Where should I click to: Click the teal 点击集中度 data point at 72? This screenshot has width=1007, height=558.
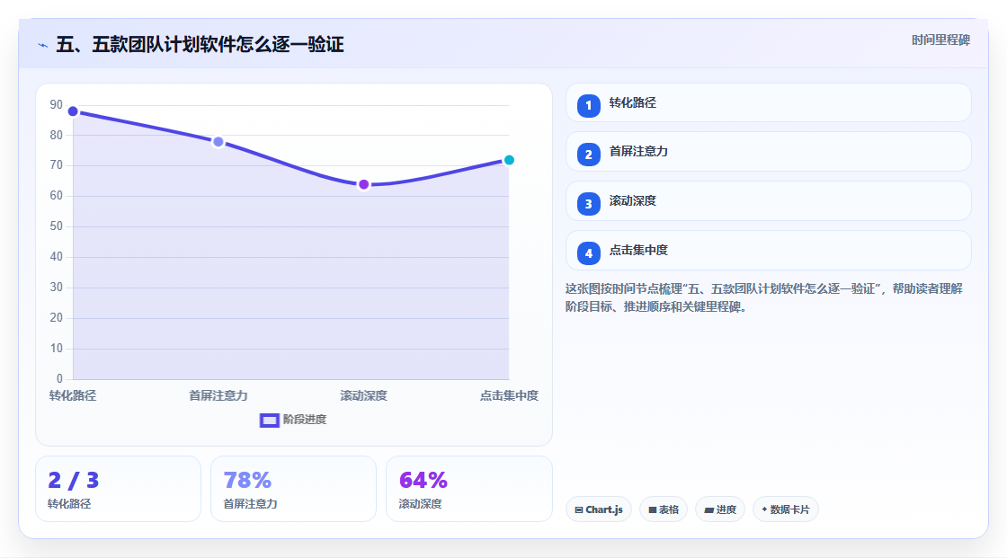coord(509,160)
